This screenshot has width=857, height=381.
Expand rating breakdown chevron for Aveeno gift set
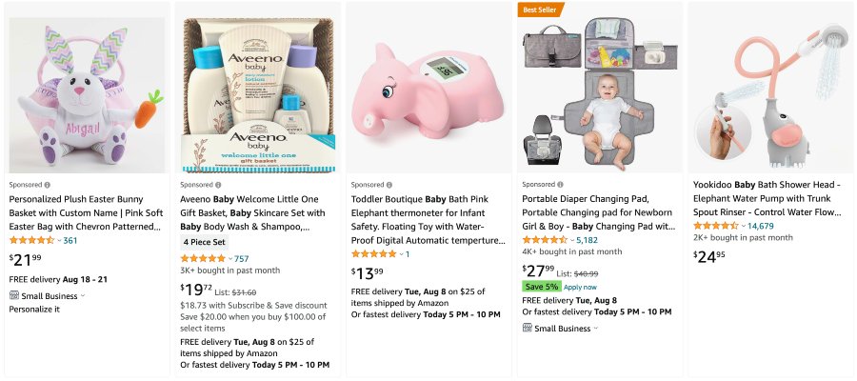229,259
